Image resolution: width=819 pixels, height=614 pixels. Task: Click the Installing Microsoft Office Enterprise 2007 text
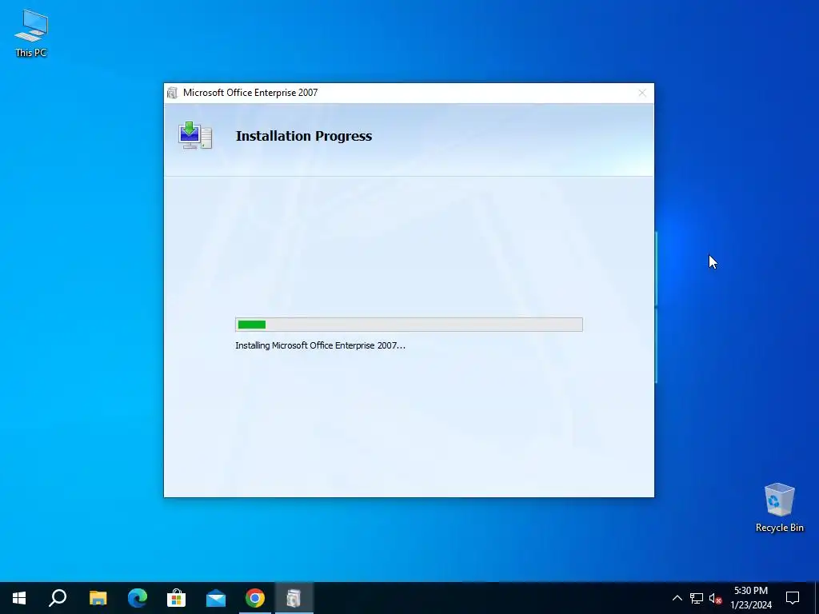[x=320, y=345]
